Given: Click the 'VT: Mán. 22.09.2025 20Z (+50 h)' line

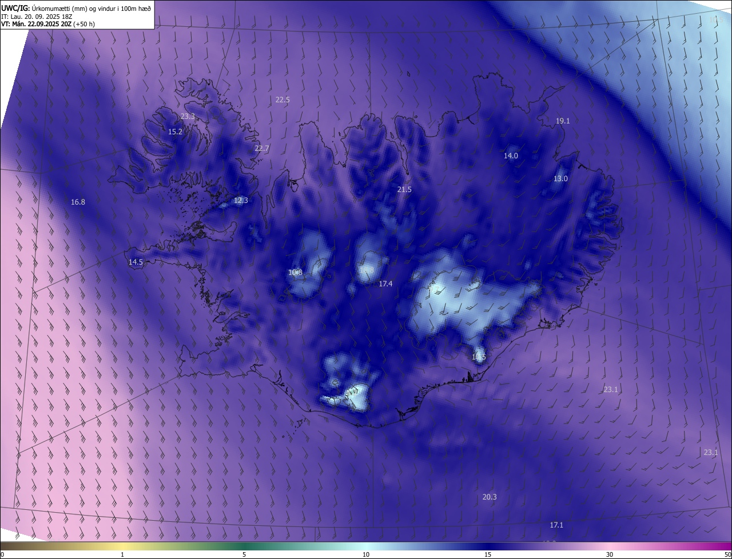Looking at the screenshot, I should tap(47, 25).
